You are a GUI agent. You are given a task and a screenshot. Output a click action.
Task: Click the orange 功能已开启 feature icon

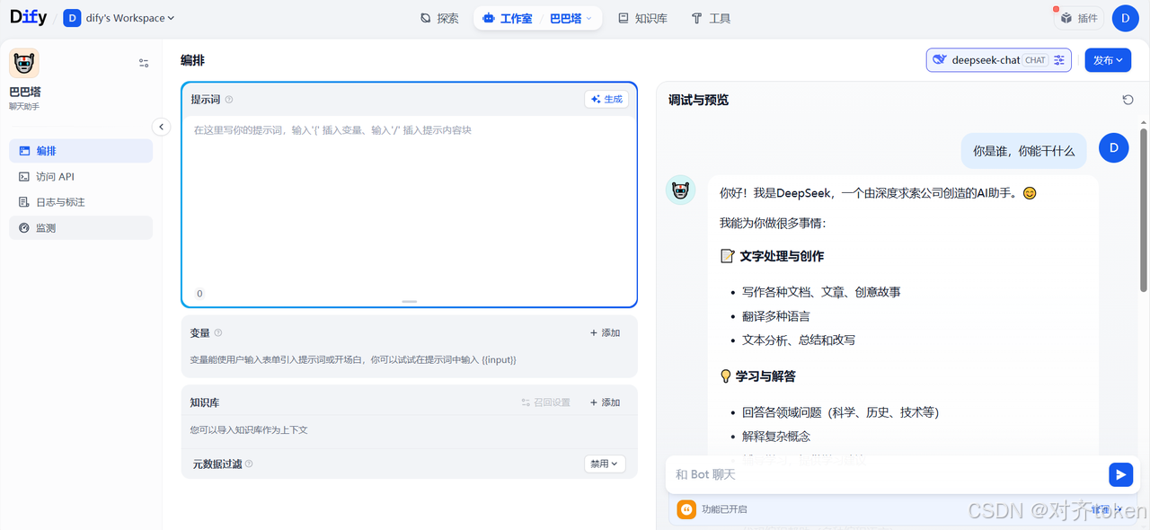click(x=686, y=509)
